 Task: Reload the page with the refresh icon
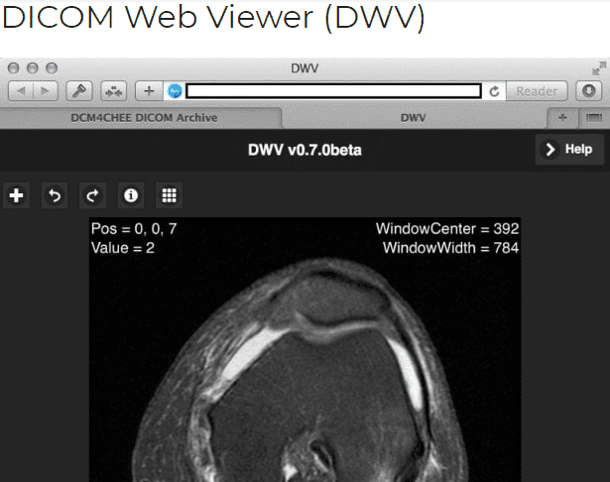(494, 92)
